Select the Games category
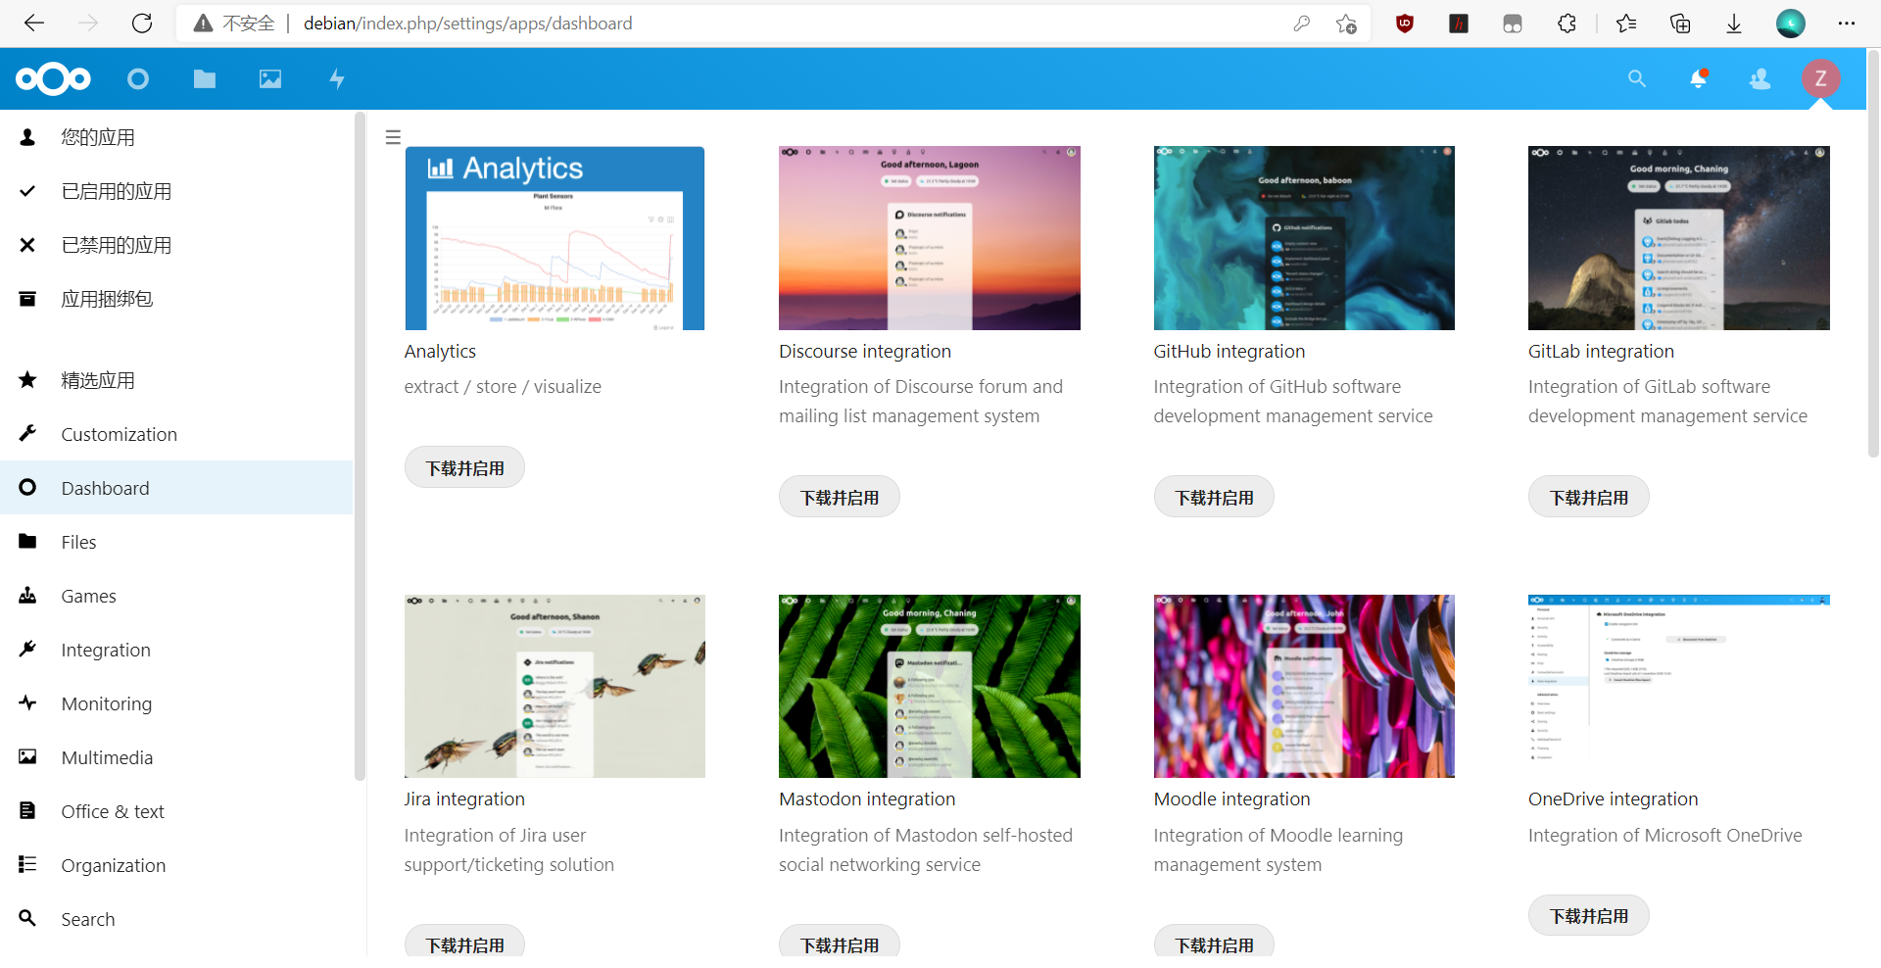Viewport: 1881px width, 968px height. coord(176,596)
